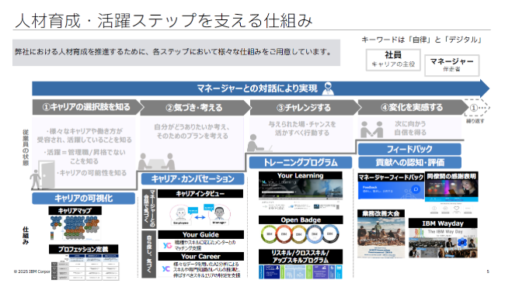The width and height of the screenshot is (505, 294).
Task: Click the IBM Wayday black label
Action: pos(443,223)
